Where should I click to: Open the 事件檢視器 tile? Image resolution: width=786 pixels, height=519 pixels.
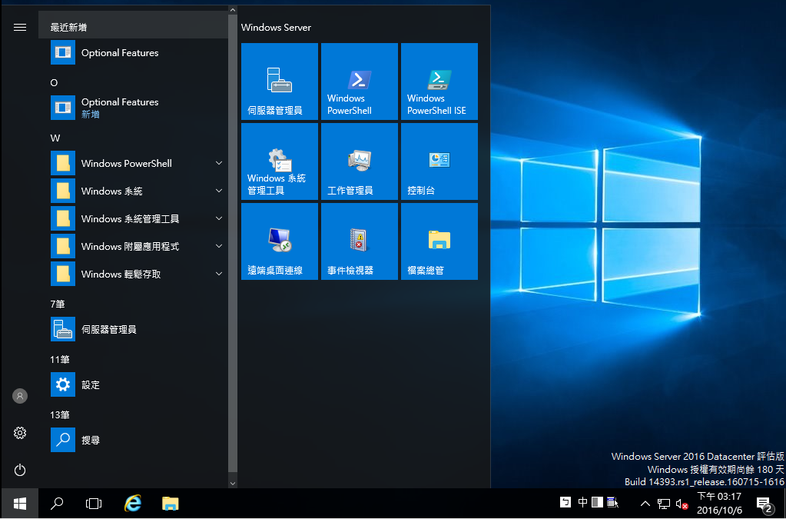point(360,241)
